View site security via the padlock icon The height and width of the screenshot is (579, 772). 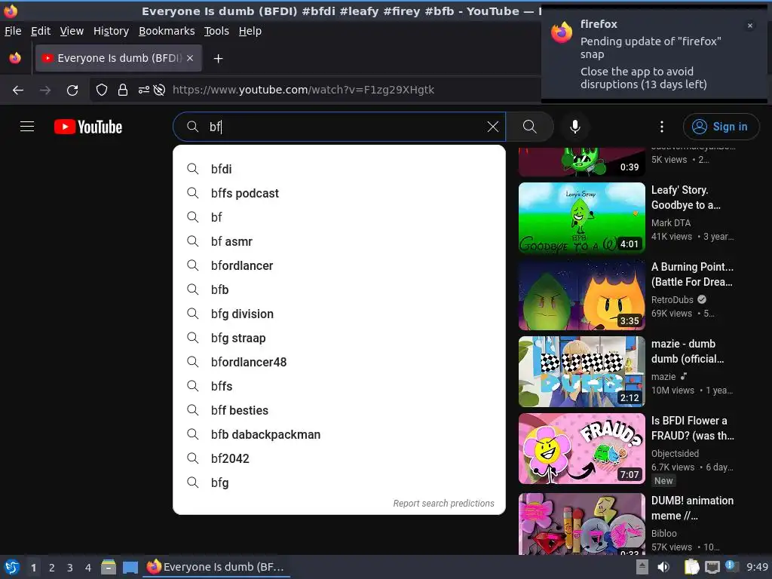123,90
